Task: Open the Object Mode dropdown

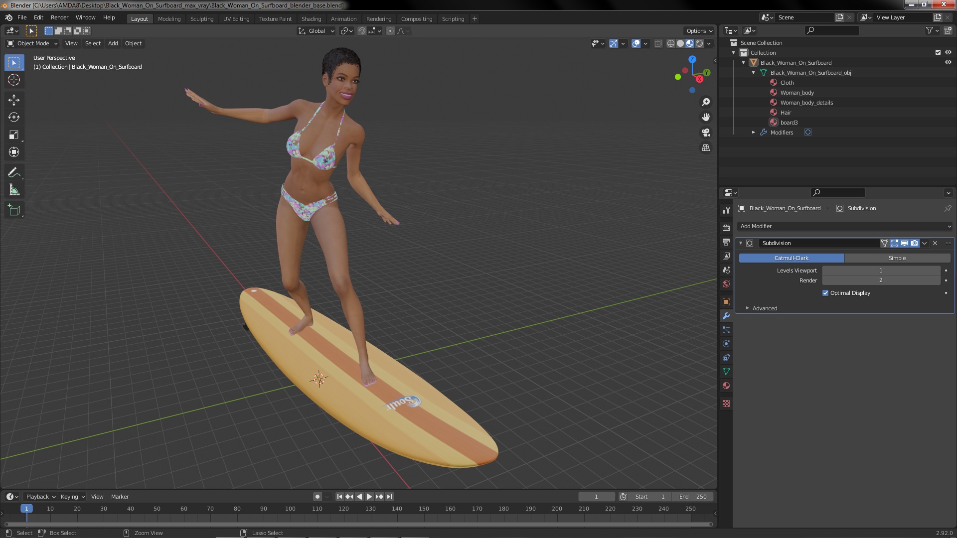Action: [31, 43]
